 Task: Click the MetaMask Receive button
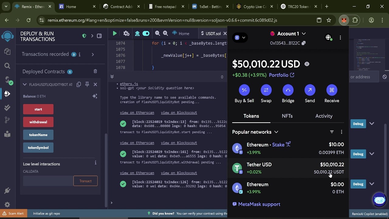(332, 94)
